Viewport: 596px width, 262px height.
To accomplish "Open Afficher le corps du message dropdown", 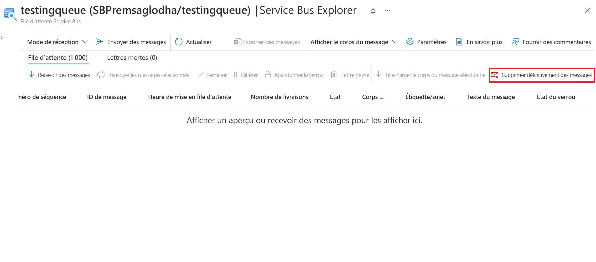I will click(x=354, y=42).
